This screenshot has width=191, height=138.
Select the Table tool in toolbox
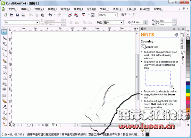[x=4, y=95]
